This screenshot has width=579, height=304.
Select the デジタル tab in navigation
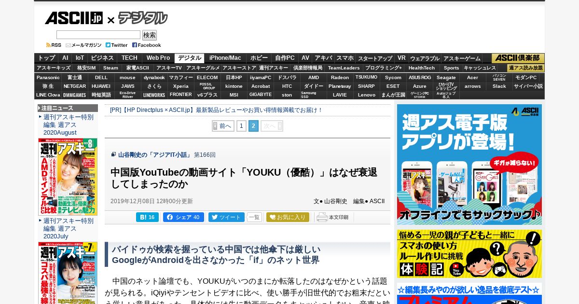click(190, 58)
